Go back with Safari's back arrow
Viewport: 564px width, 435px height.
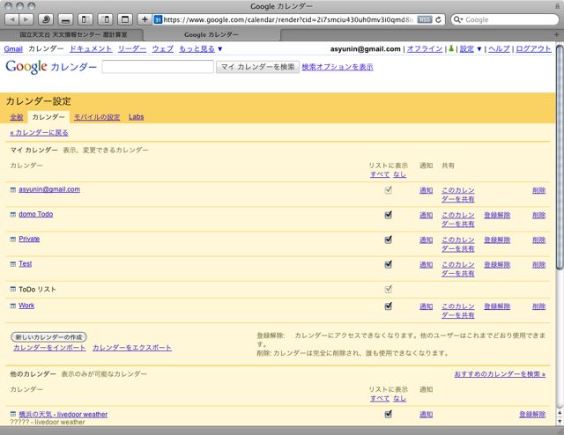tap(11, 19)
